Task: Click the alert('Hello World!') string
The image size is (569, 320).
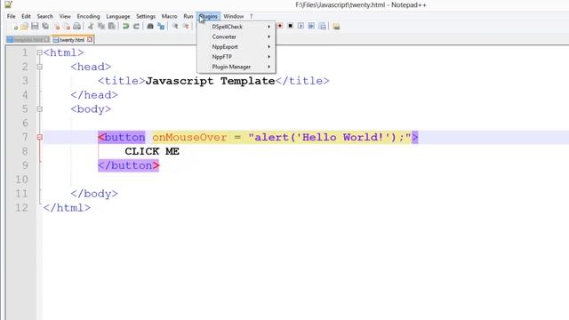Action: (x=330, y=137)
